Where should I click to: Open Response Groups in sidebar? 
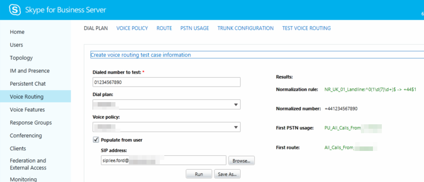(x=31, y=123)
